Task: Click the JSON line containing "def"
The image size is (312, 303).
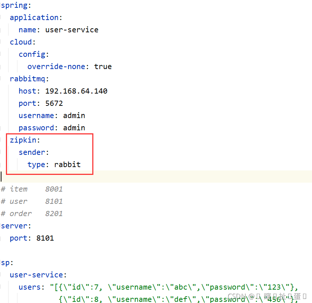Action: pos(178,299)
